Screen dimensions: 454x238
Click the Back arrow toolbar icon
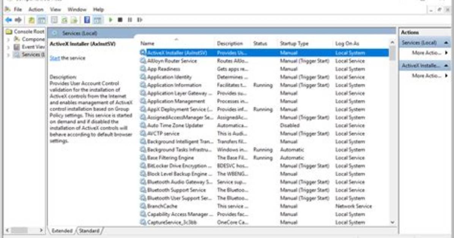tap(8, 20)
